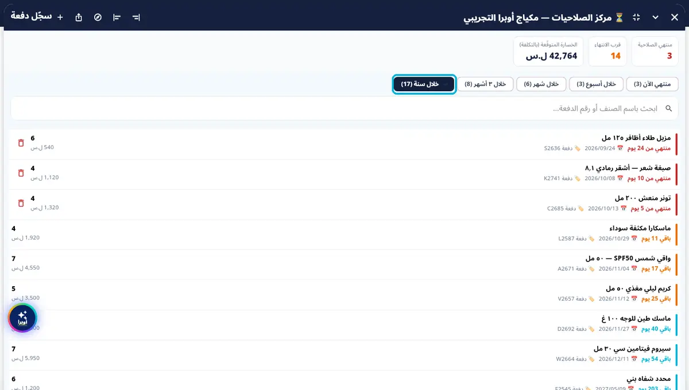Image resolution: width=689 pixels, height=390 pixels.
Task: Click the export/share icon in header
Action: tap(79, 17)
